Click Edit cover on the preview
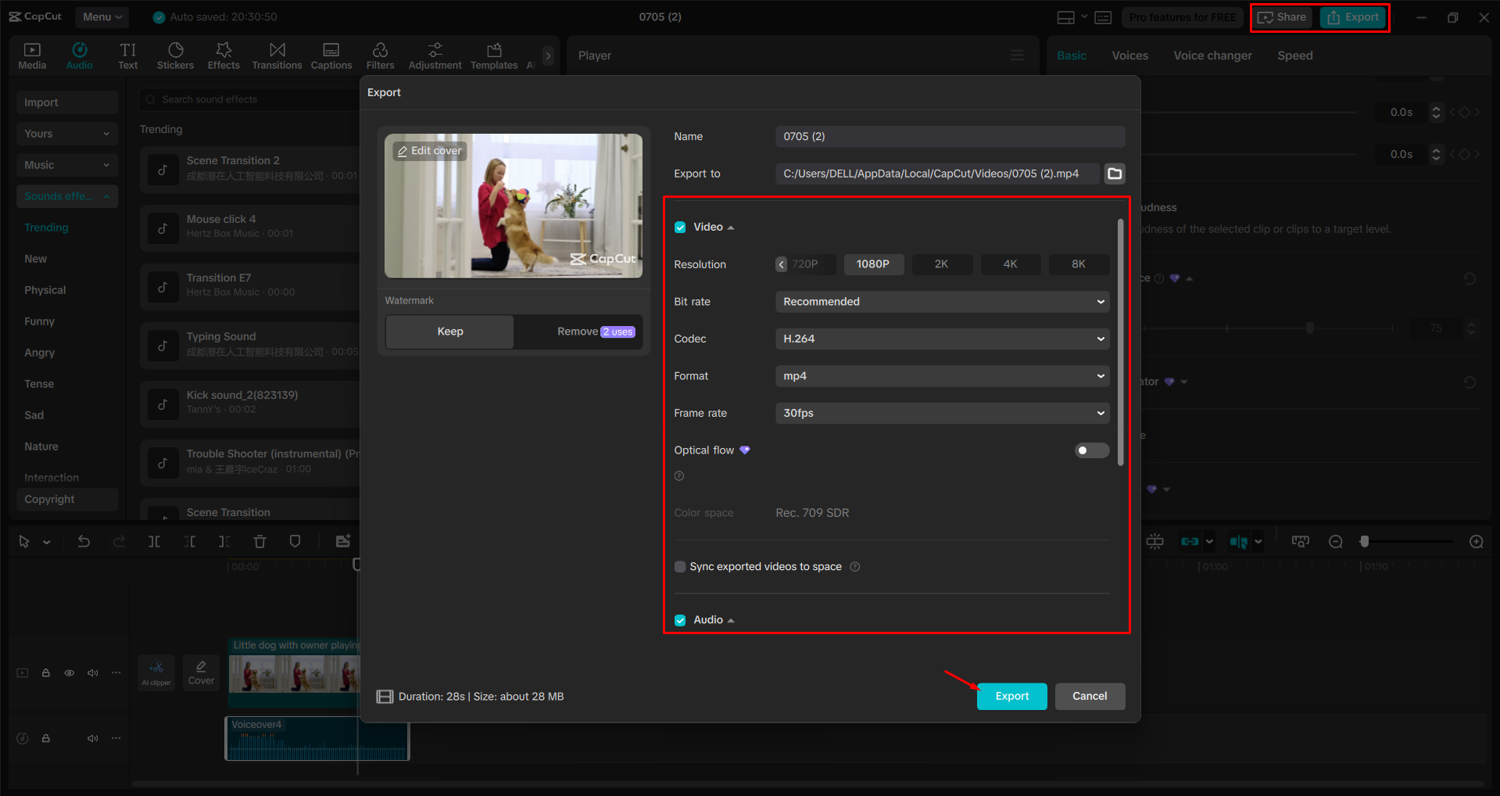The width and height of the screenshot is (1500, 796). pyautogui.click(x=429, y=150)
